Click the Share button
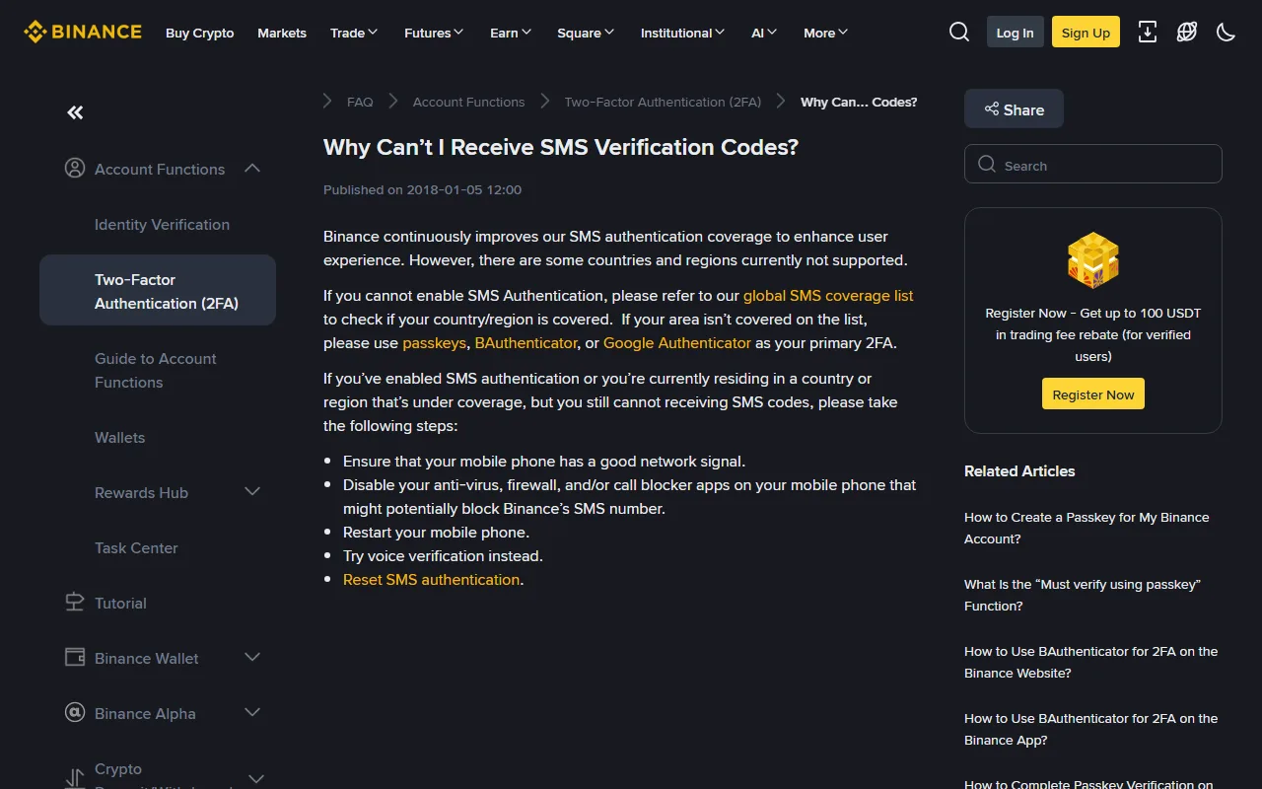Viewport: 1262px width, 789px height. click(x=1014, y=108)
